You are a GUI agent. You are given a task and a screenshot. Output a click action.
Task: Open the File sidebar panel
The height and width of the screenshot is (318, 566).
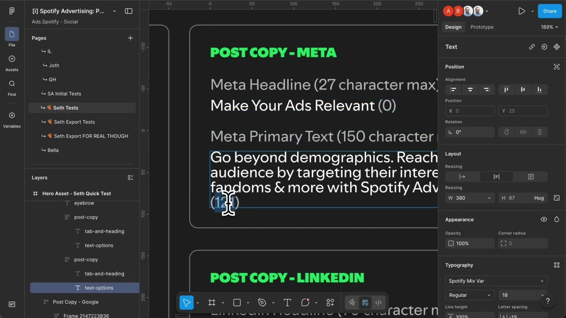point(12,38)
